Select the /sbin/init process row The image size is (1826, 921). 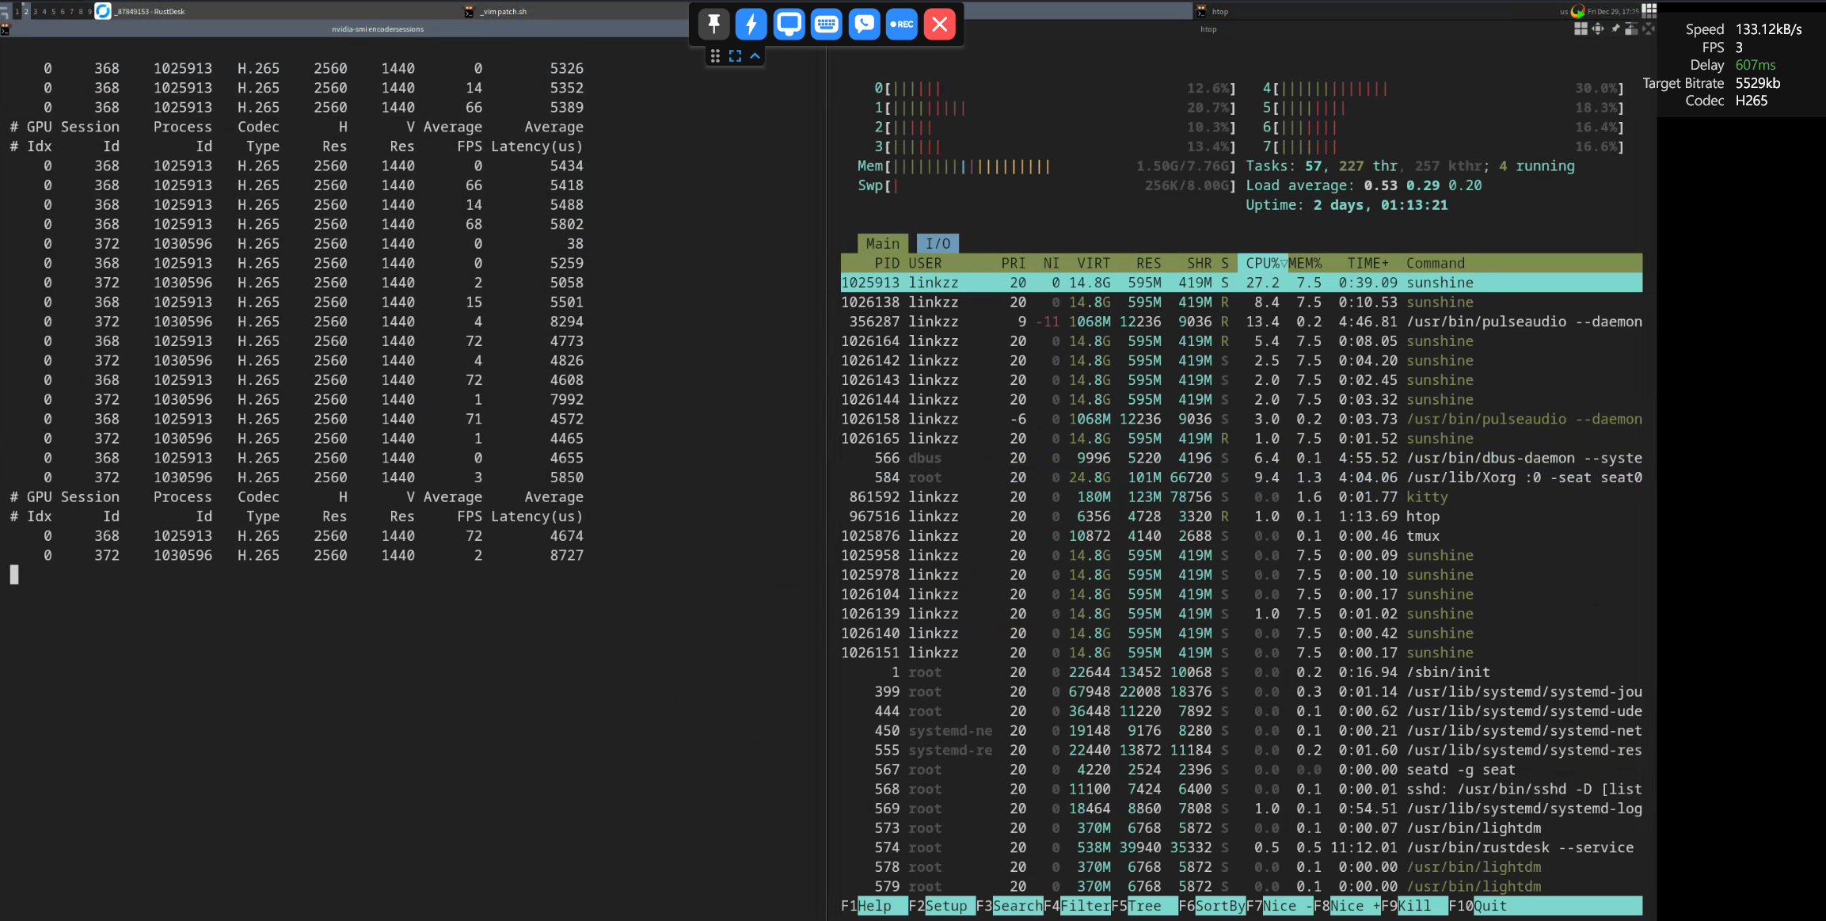tap(1241, 672)
